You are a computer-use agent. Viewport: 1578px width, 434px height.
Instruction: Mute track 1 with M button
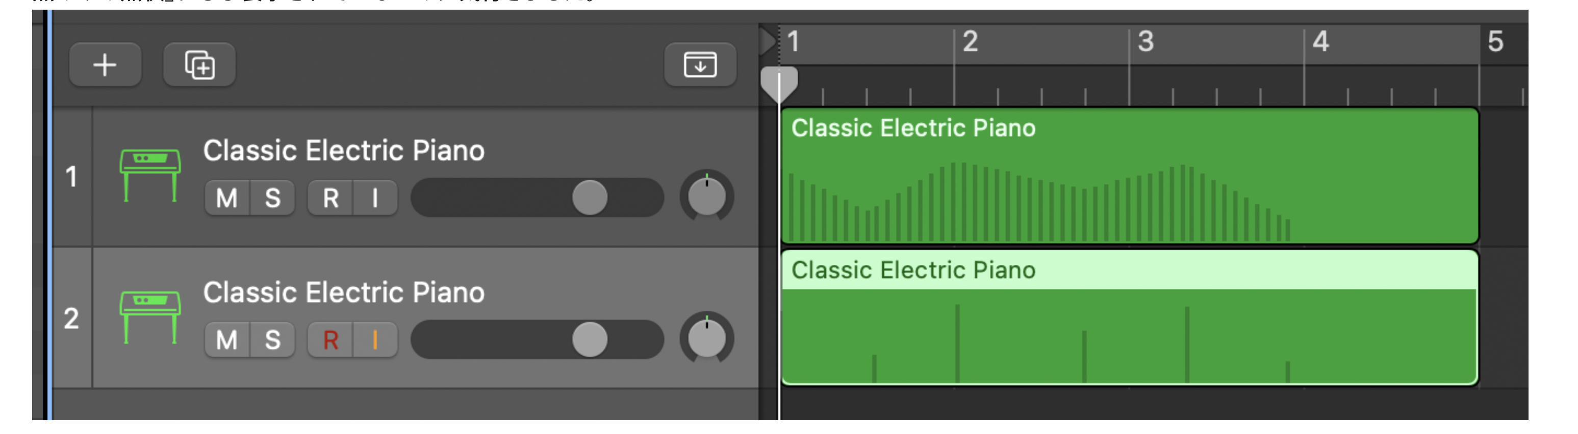(x=226, y=198)
